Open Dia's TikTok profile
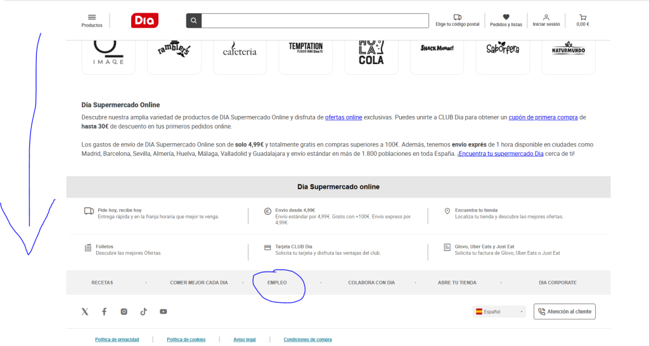 [144, 312]
